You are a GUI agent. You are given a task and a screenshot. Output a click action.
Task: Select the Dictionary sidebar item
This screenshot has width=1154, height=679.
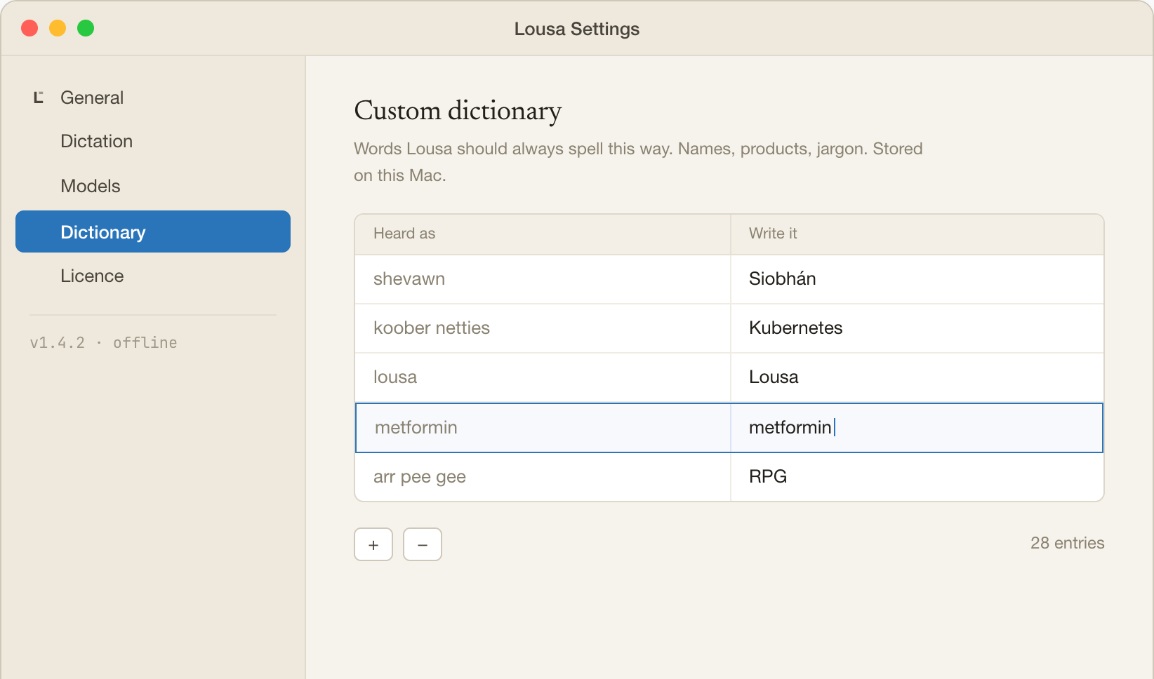(x=153, y=231)
